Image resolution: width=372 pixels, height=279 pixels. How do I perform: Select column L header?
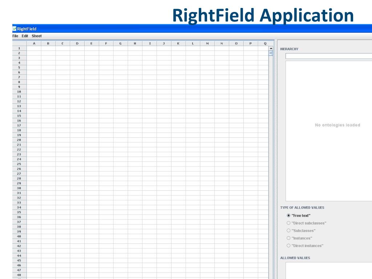(x=193, y=44)
